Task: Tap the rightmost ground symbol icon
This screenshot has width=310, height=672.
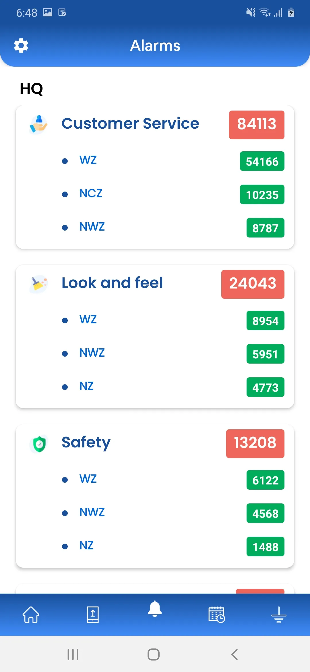Action: (x=279, y=615)
